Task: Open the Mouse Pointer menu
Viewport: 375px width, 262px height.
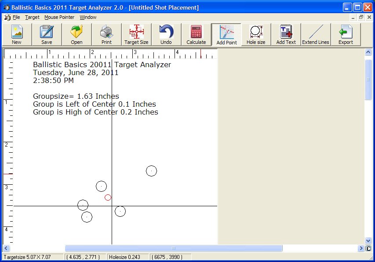Action: 59,17
